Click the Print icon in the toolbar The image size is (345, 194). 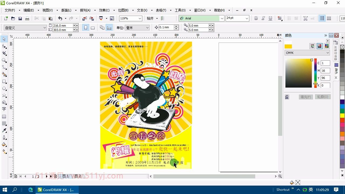pyautogui.click(x=27, y=18)
